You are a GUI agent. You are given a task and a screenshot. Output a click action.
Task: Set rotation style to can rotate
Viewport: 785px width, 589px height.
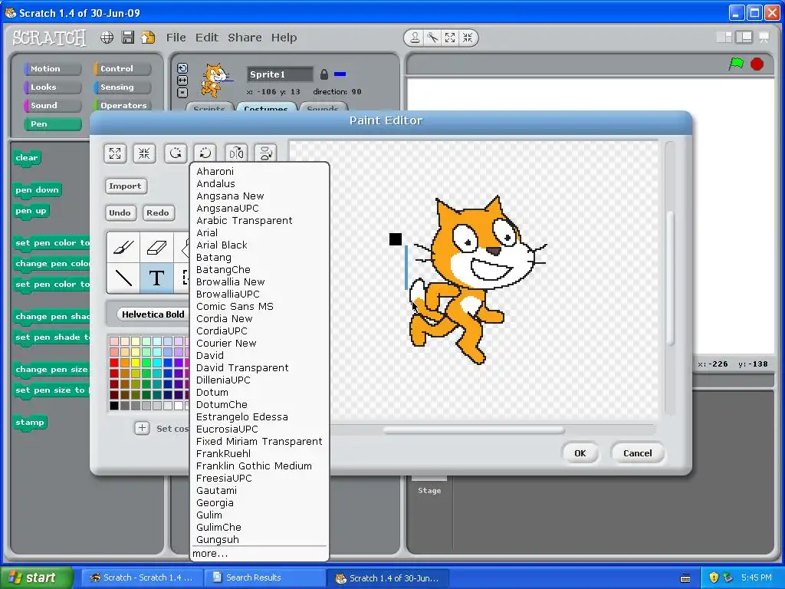pos(182,68)
